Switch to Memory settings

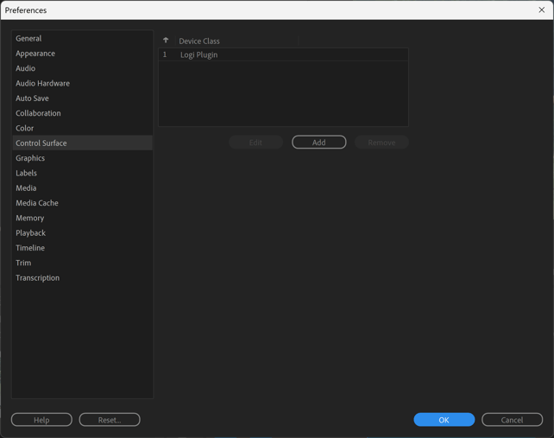coord(29,219)
